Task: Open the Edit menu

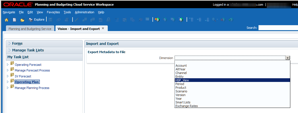Action: 30,12
